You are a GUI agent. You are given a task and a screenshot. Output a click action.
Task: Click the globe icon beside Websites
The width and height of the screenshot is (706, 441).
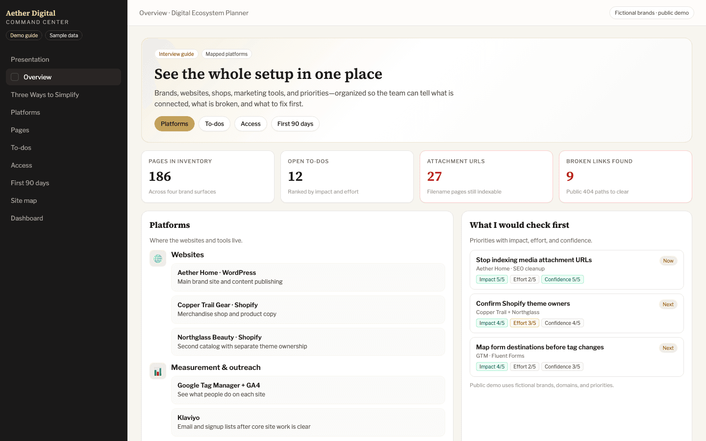point(158,258)
